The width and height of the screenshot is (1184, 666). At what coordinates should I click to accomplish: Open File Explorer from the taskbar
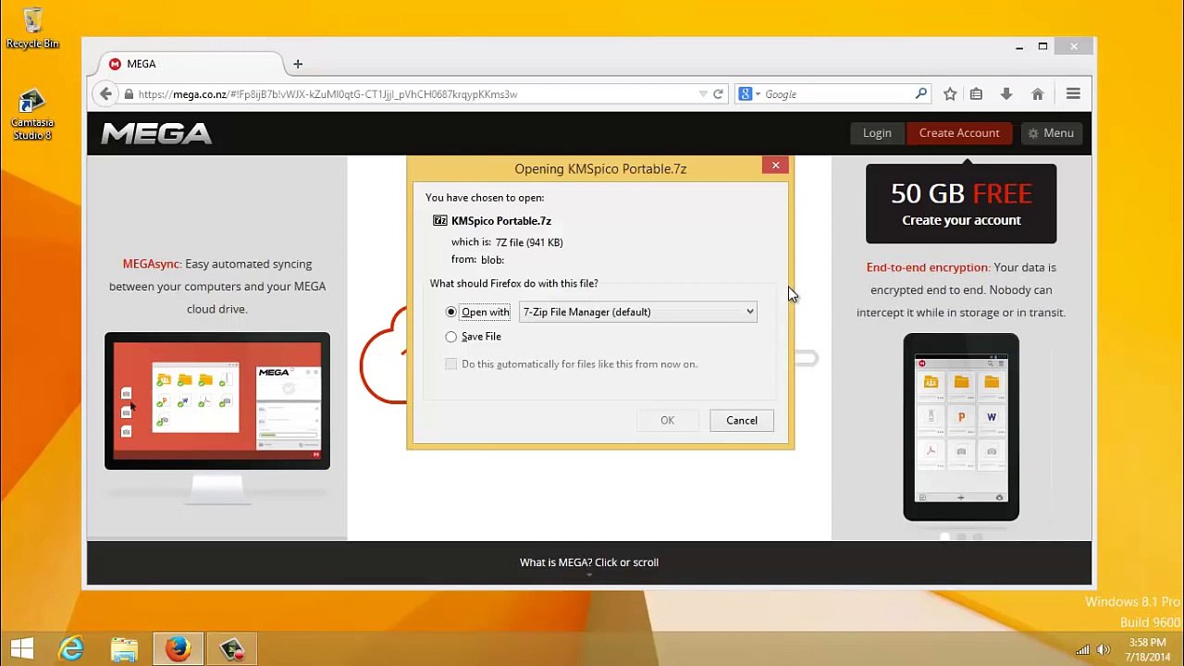point(124,648)
